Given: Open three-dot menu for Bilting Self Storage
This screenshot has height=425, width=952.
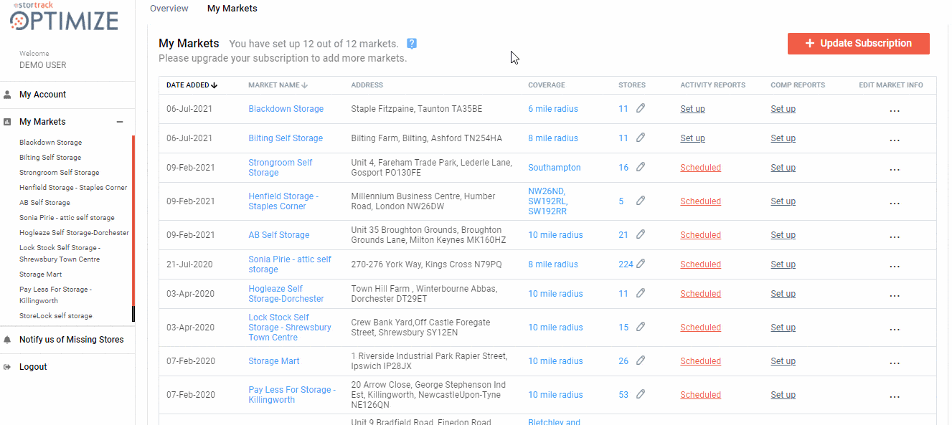Looking at the screenshot, I should (895, 140).
